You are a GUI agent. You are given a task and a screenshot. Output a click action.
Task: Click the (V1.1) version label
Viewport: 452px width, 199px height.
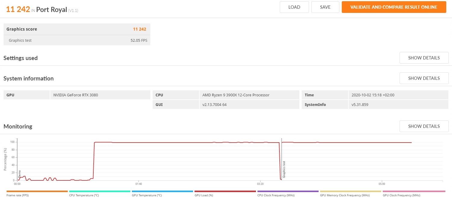click(x=73, y=11)
